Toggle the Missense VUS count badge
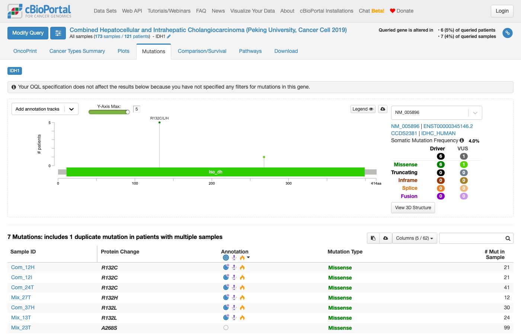 (464, 165)
